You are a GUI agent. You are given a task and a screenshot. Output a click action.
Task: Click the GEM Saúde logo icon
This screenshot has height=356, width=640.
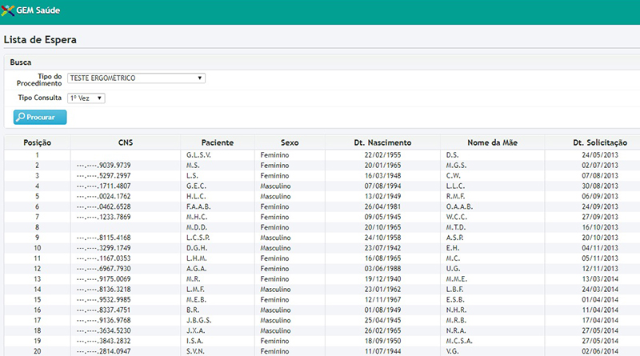[x=8, y=10]
